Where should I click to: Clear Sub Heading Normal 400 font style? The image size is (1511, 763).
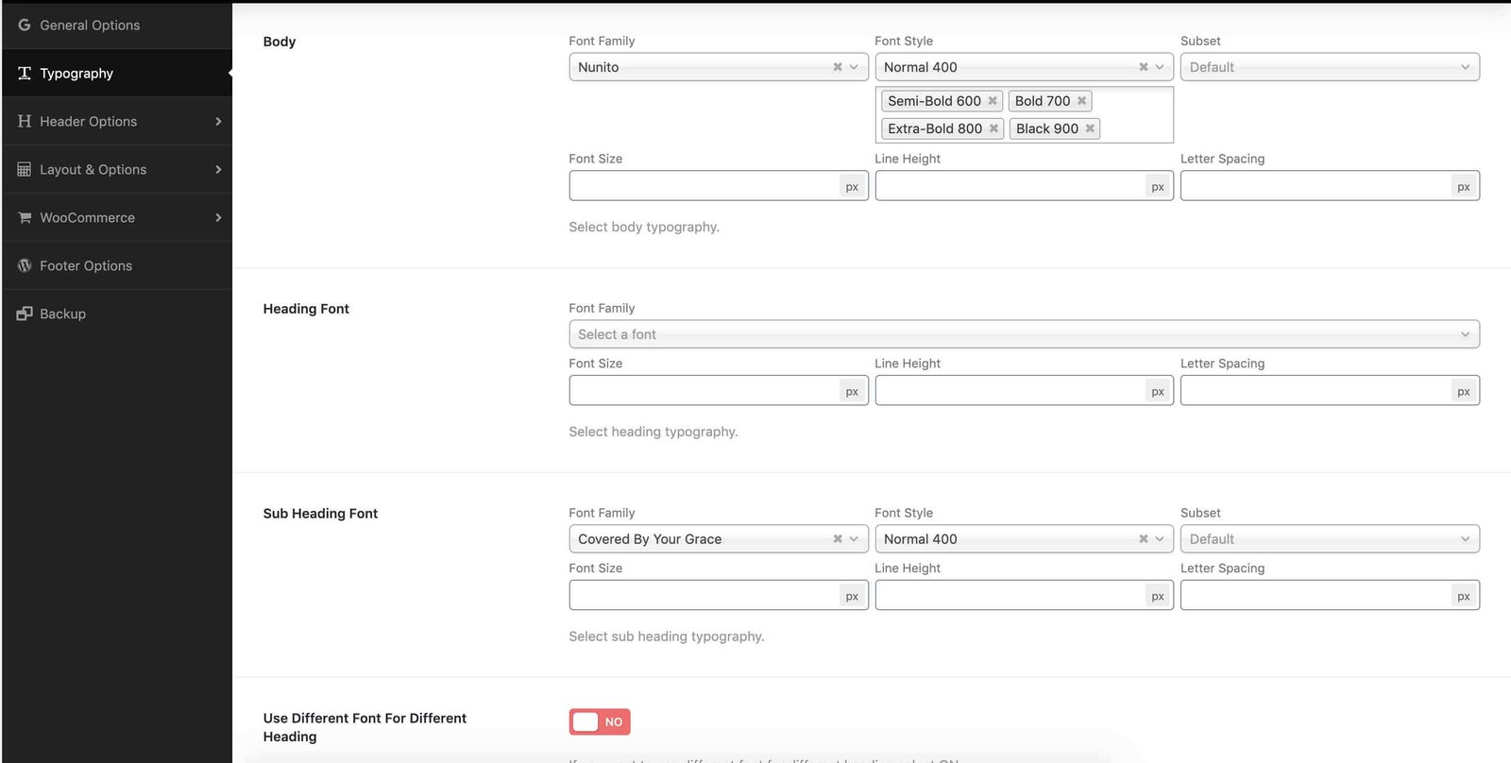coord(1144,539)
